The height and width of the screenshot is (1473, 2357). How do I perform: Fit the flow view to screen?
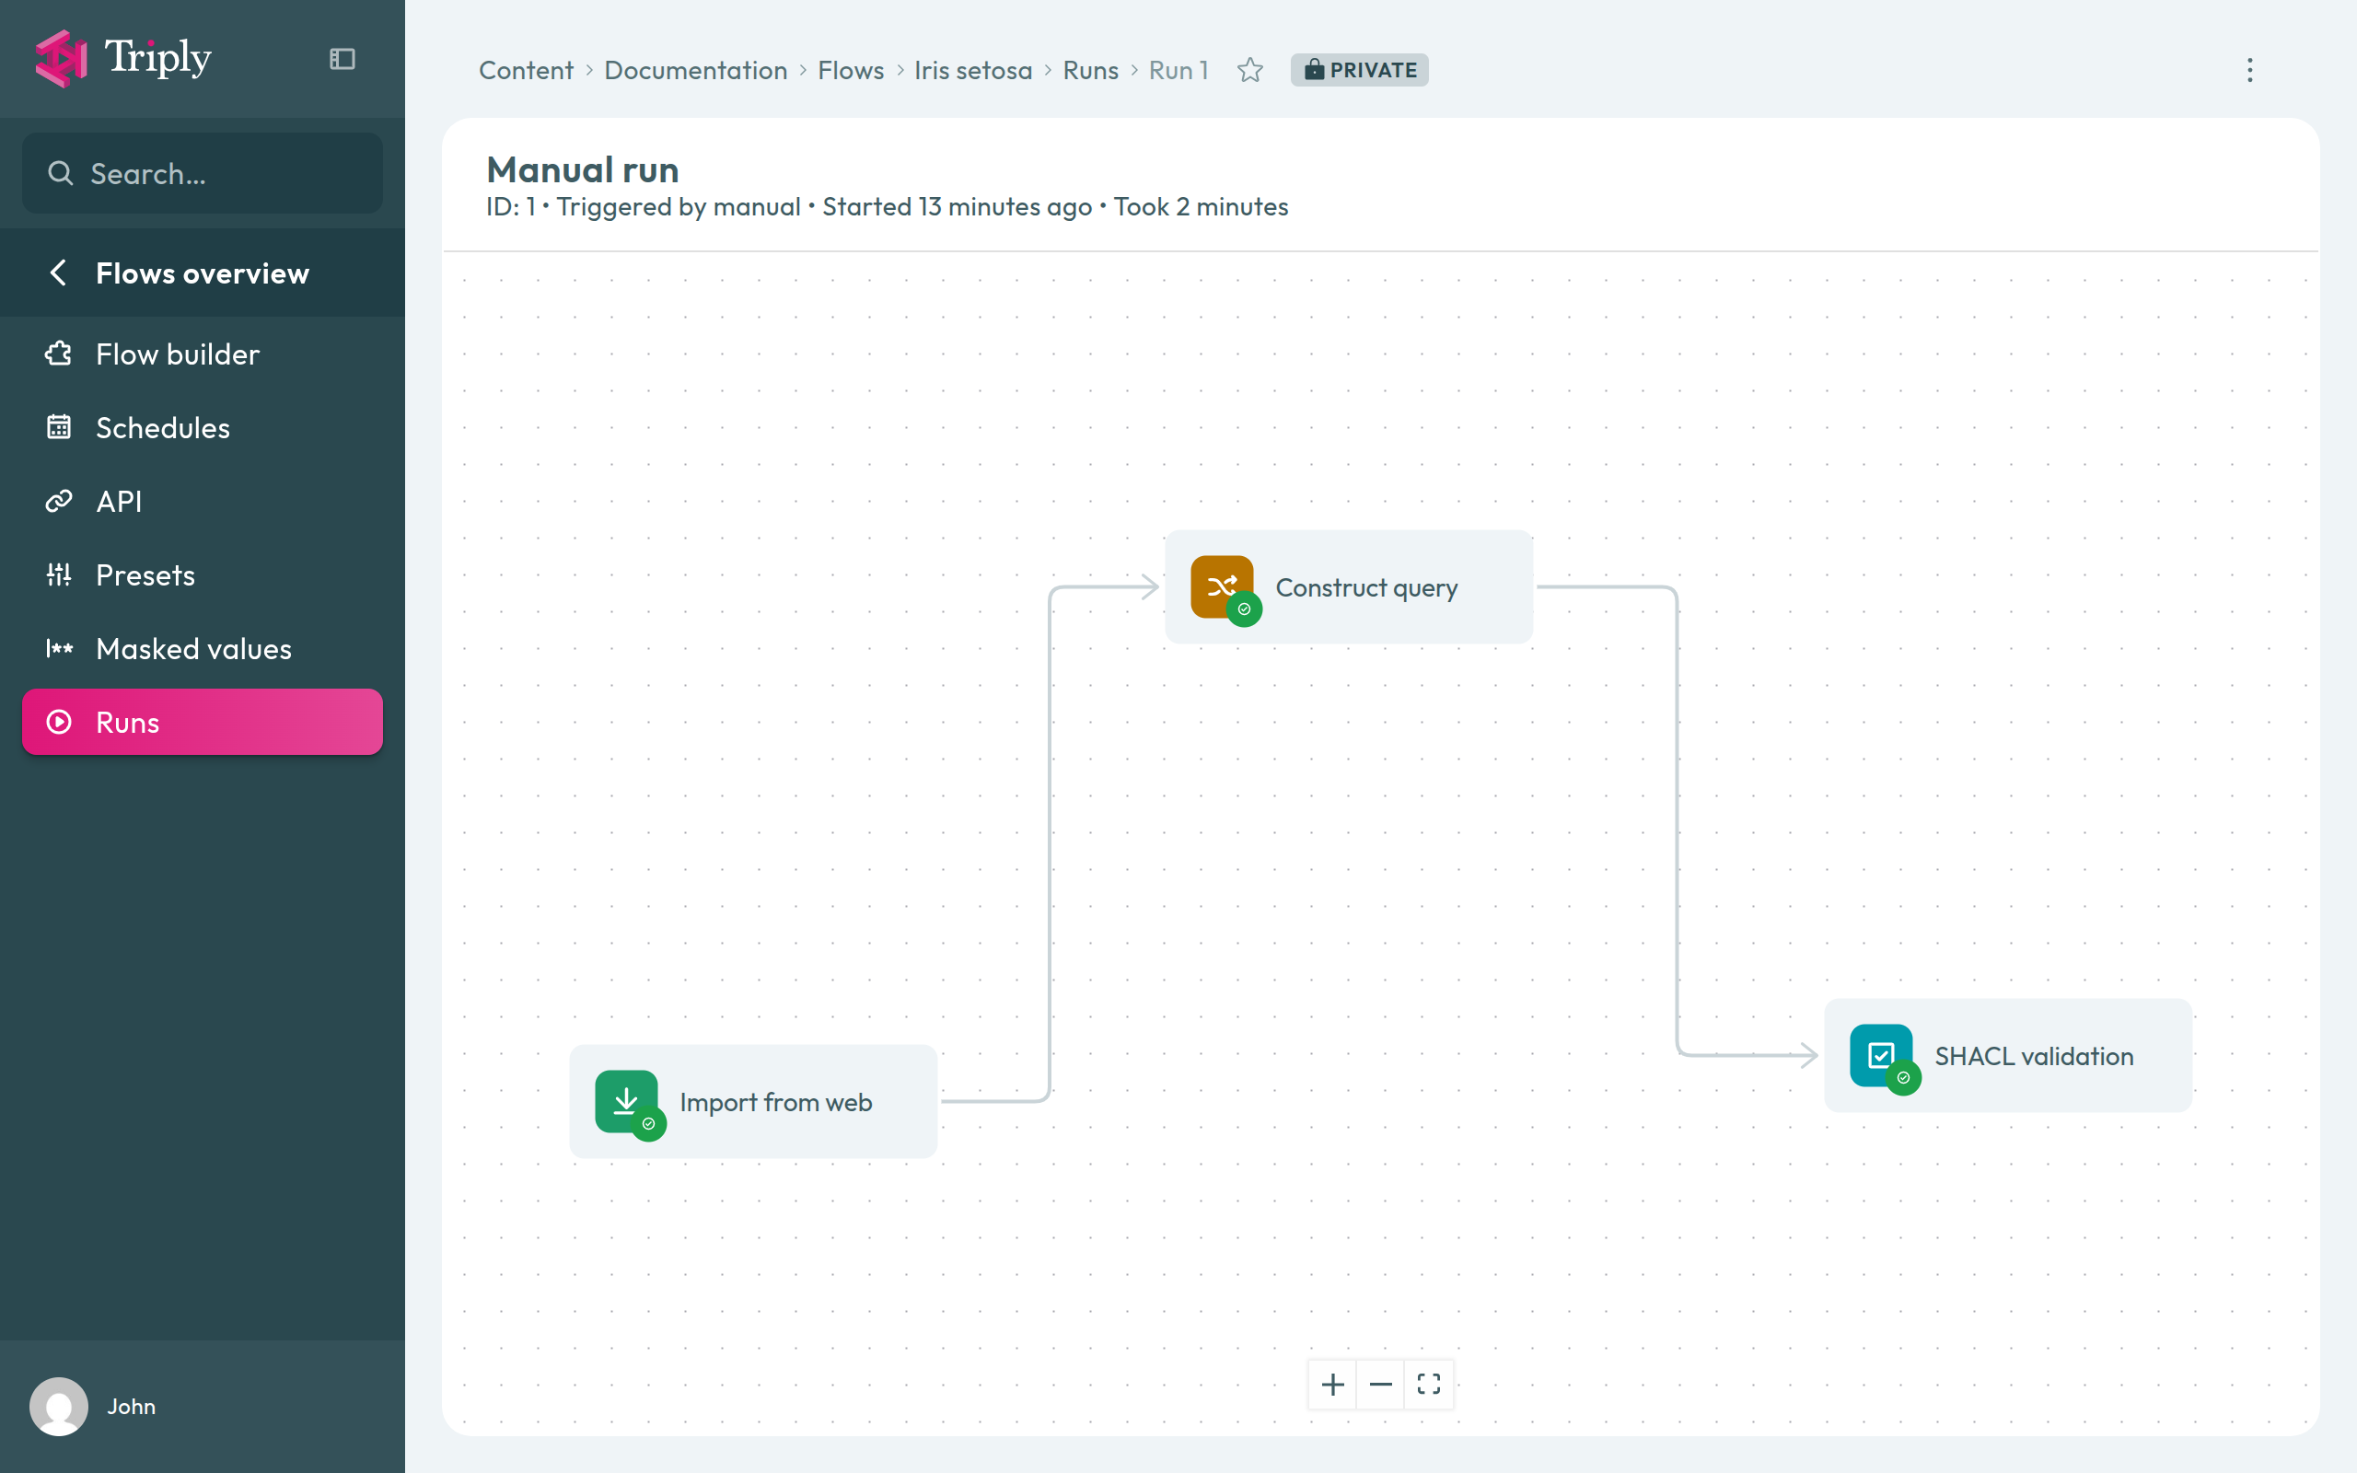click(1428, 1385)
